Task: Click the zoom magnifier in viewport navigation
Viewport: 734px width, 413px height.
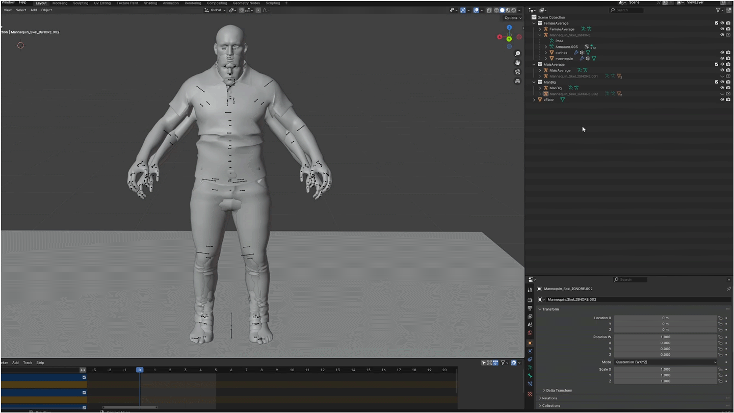Action: (x=517, y=54)
